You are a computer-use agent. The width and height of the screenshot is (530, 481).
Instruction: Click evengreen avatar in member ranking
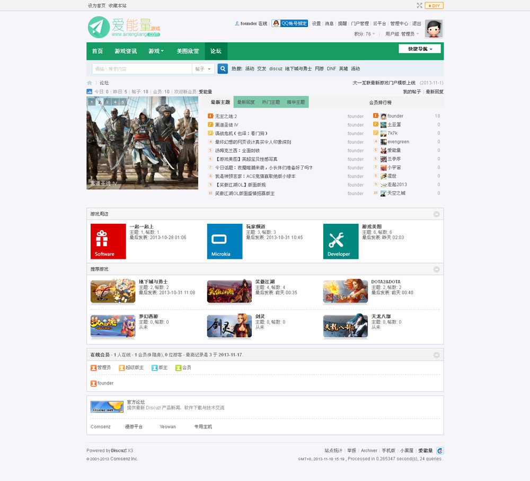[383, 142]
